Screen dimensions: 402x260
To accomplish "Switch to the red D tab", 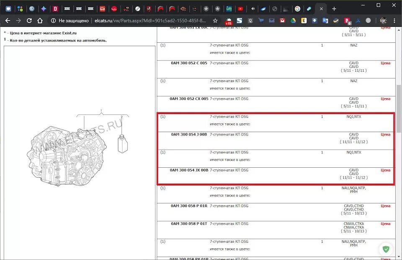I will [55, 9].
